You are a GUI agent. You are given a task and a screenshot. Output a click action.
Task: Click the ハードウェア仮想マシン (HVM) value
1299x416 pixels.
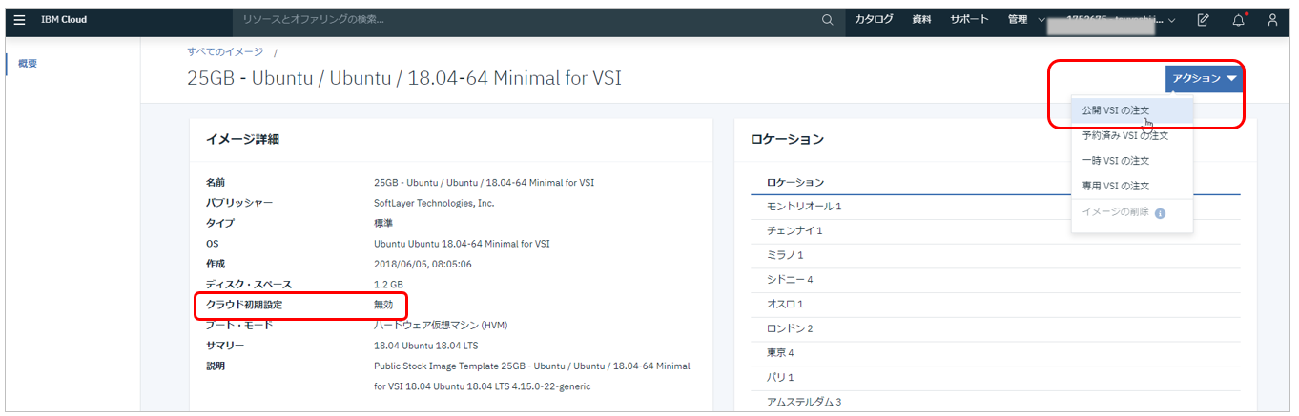(x=441, y=325)
